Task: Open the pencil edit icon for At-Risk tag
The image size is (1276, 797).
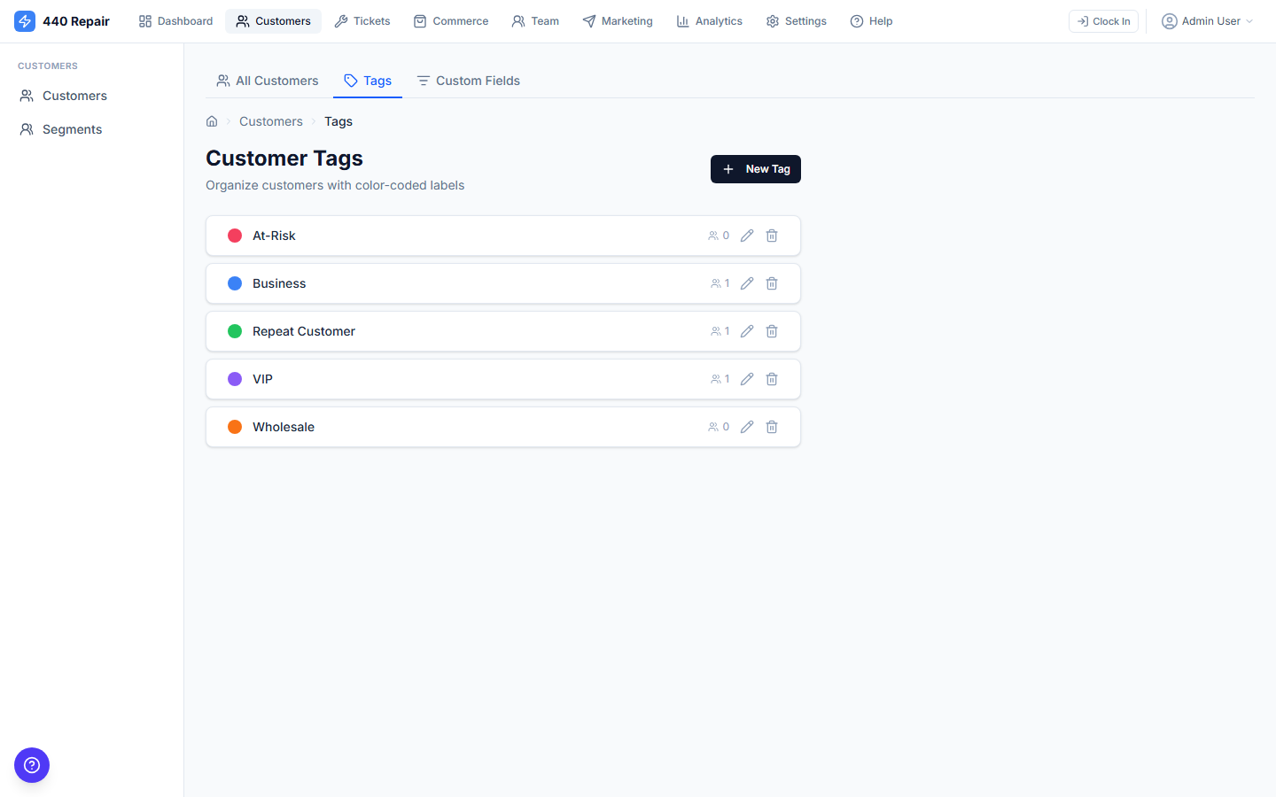Action: click(x=747, y=235)
